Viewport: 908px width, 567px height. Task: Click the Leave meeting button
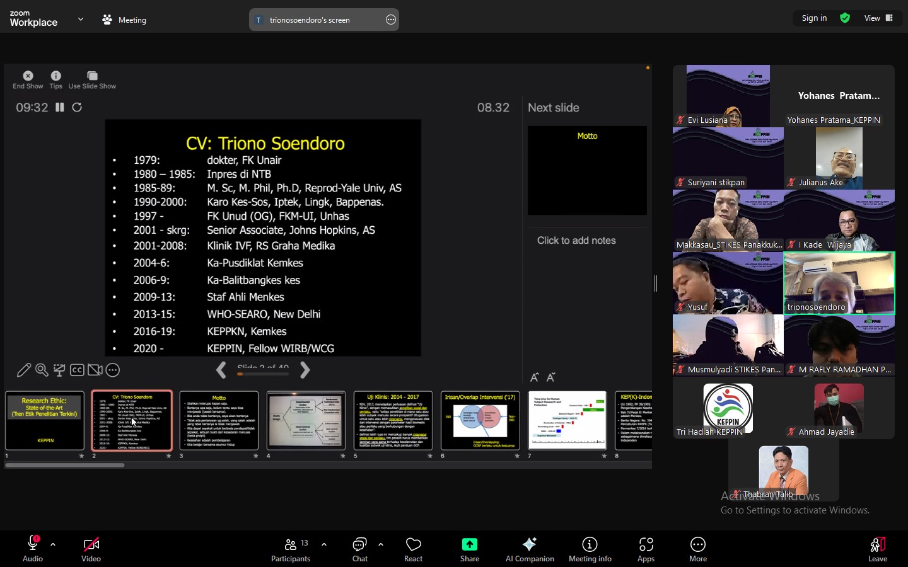(x=877, y=549)
